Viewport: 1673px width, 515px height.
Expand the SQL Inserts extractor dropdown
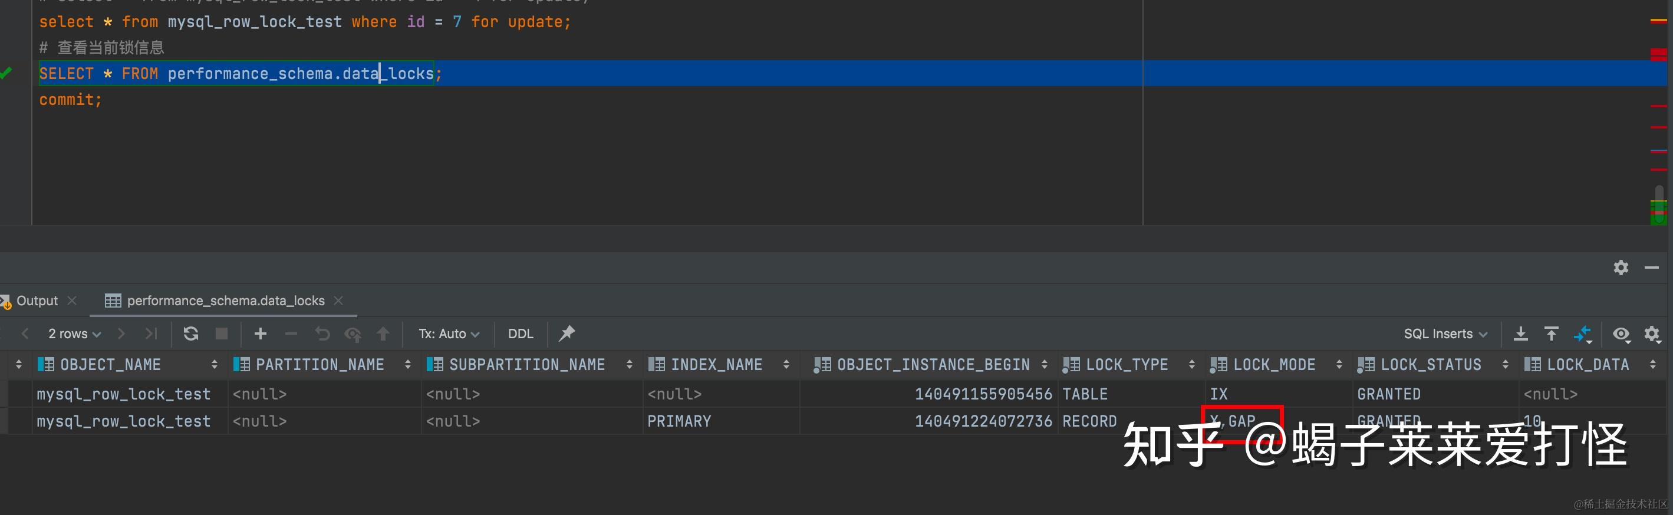point(1445,334)
